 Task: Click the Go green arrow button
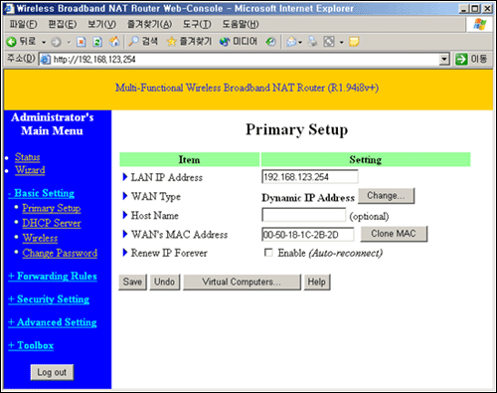[x=461, y=60]
